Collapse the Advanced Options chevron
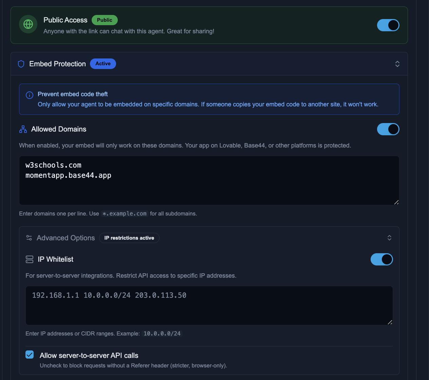 point(389,238)
